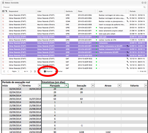Click the magnifier icon in the Procurar search bar
The image size is (148, 133).
tap(145, 7)
